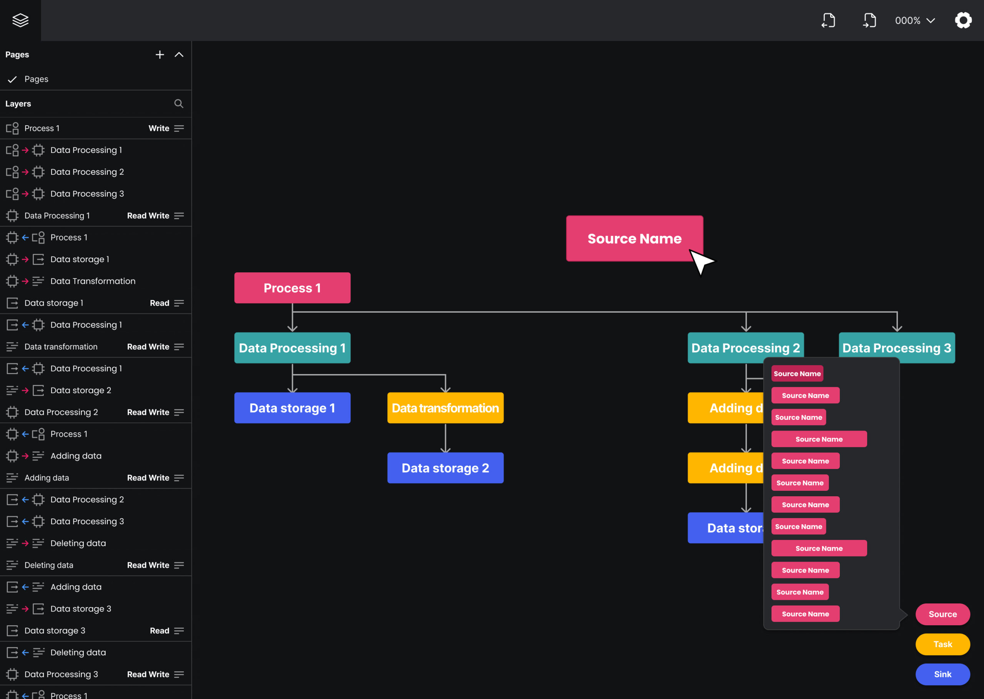Click the Write permission button on Process 1
The height and width of the screenshot is (699, 984).
coord(159,128)
